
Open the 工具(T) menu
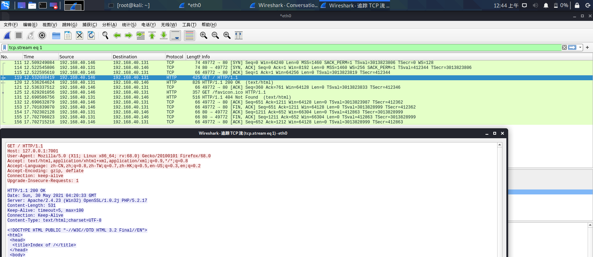(x=189, y=25)
